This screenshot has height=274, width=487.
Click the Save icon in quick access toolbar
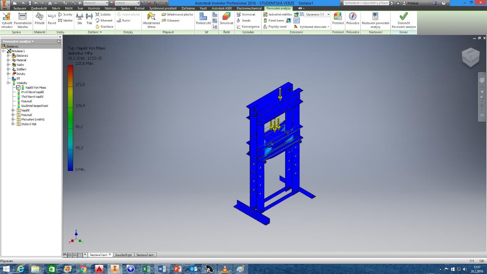30,3
